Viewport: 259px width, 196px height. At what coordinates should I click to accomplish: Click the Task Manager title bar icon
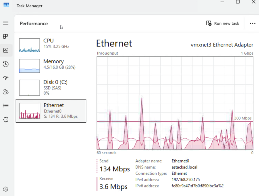6,5
